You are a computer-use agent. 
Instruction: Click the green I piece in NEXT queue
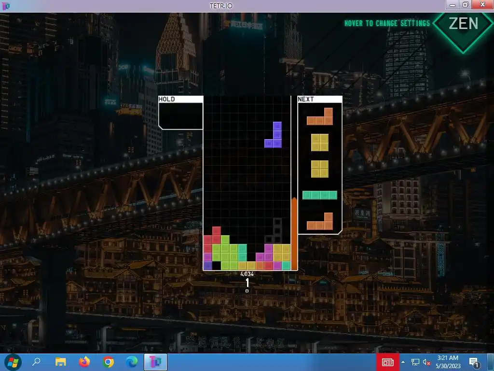point(320,195)
